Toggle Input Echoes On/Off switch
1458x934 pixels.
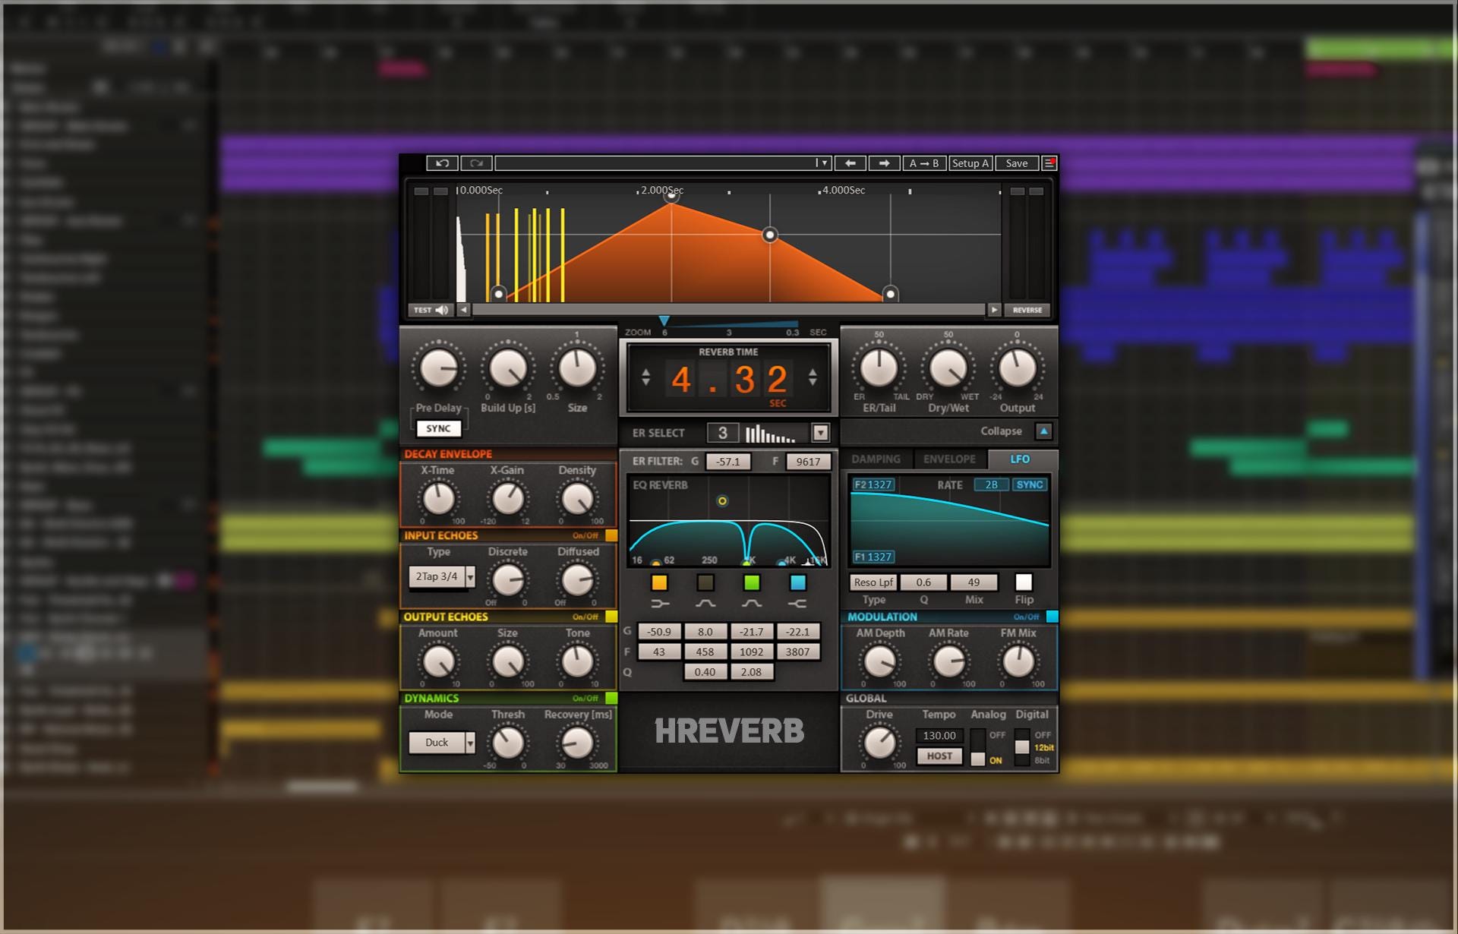click(611, 535)
